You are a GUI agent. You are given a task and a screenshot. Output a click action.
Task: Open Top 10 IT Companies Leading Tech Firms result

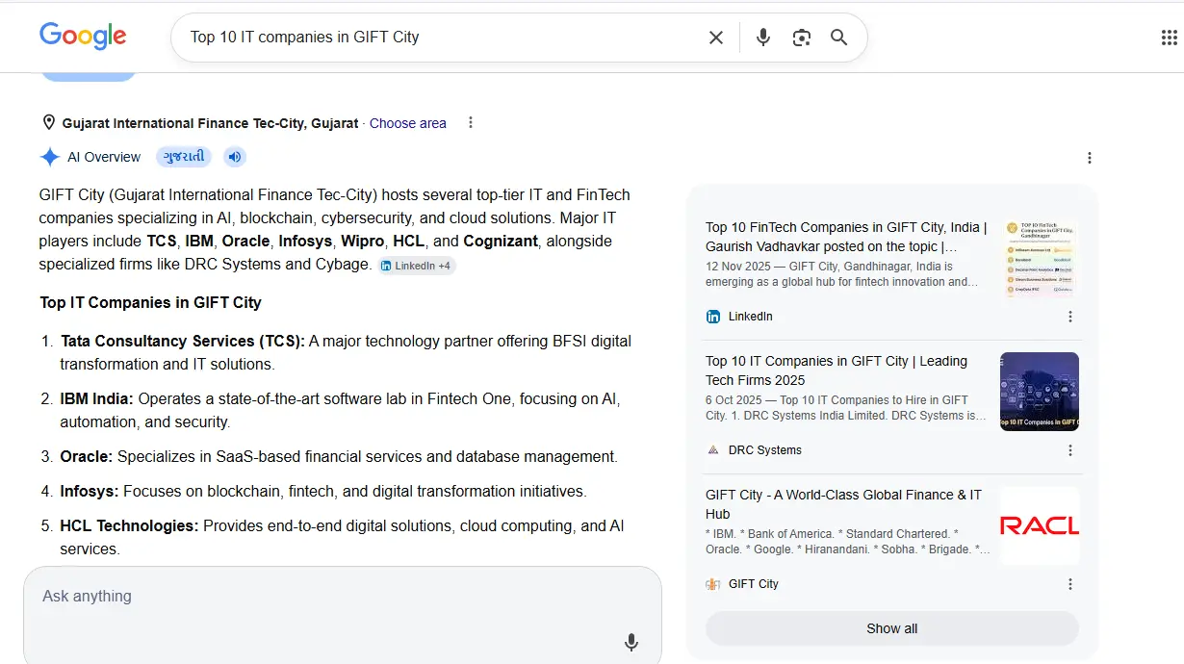(837, 370)
